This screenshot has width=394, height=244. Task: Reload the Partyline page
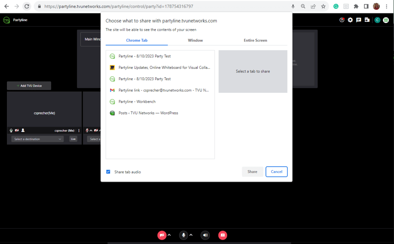(x=27, y=6)
